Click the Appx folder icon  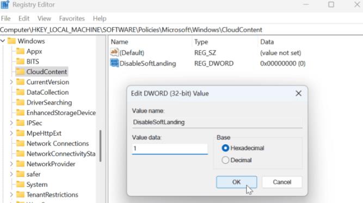[20, 51]
